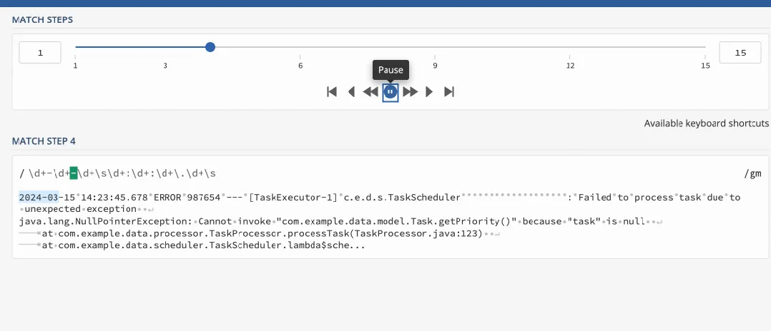The image size is (771, 331).
Task: Focus the end step input showing 15
Action: [740, 53]
